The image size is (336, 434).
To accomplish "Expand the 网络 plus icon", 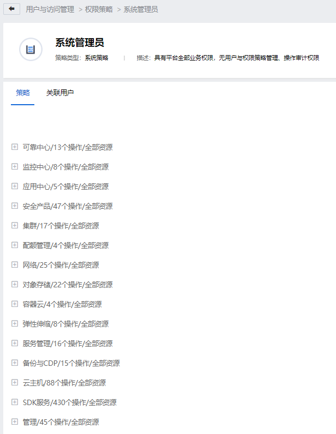I will click(15, 265).
